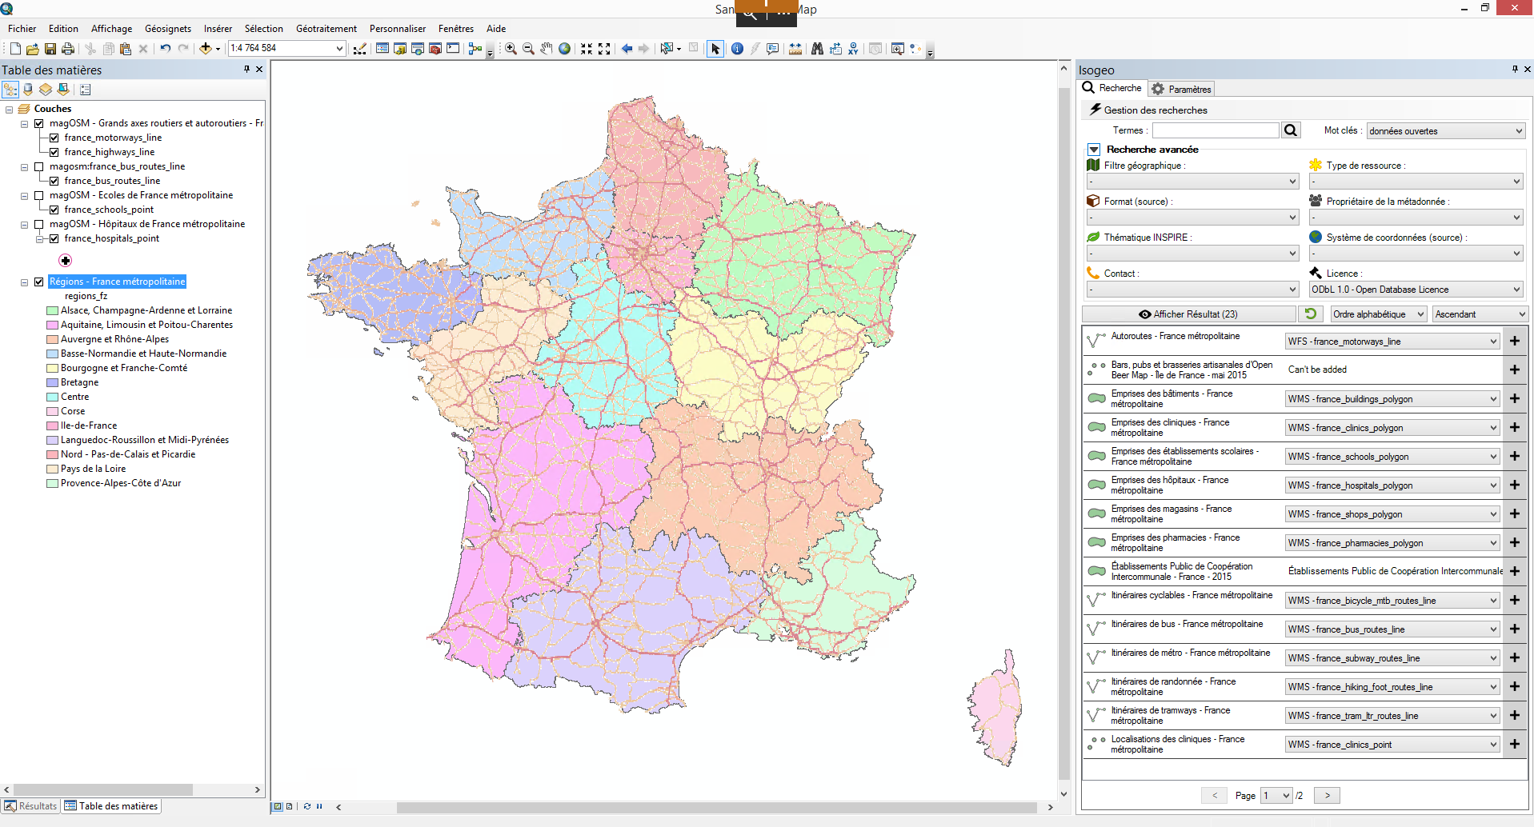The width and height of the screenshot is (1534, 827).
Task: Open a map document with folder icon
Action: pyautogui.click(x=33, y=49)
